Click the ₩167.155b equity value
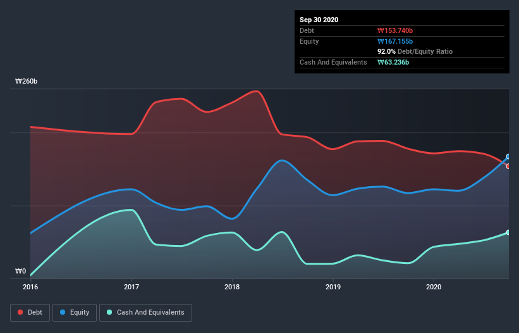This screenshot has height=333, width=519. coord(395,41)
